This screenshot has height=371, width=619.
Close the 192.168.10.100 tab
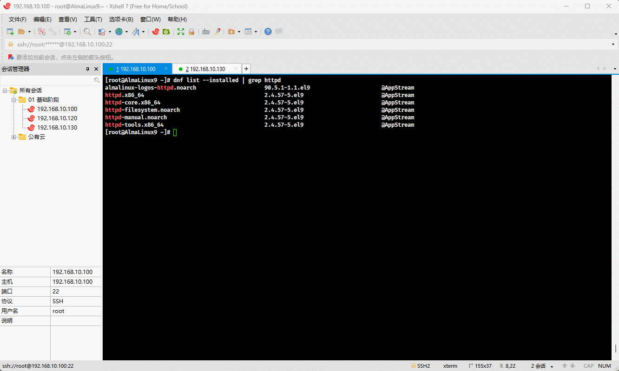pyautogui.click(x=166, y=69)
